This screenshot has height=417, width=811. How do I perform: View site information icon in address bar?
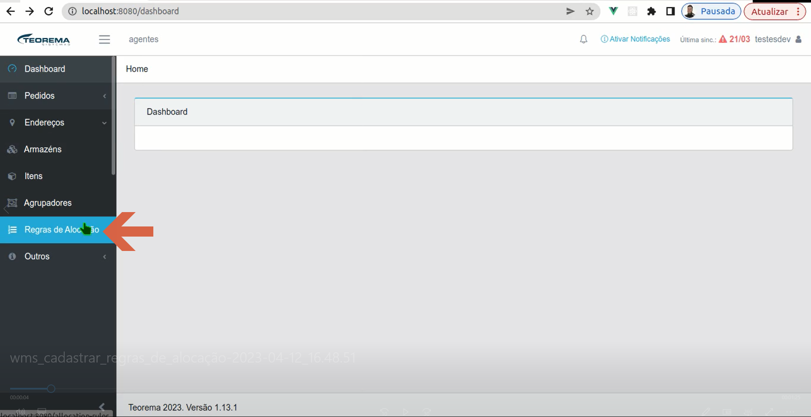tap(72, 11)
